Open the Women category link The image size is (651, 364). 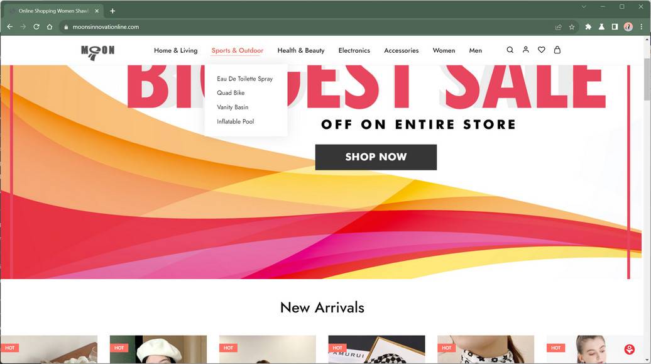(444, 50)
